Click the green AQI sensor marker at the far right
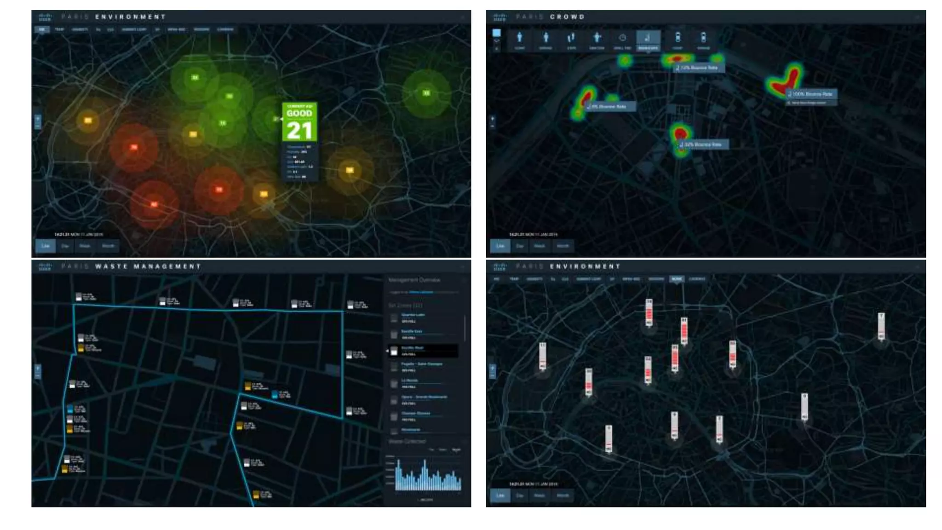942x530 pixels. click(426, 93)
